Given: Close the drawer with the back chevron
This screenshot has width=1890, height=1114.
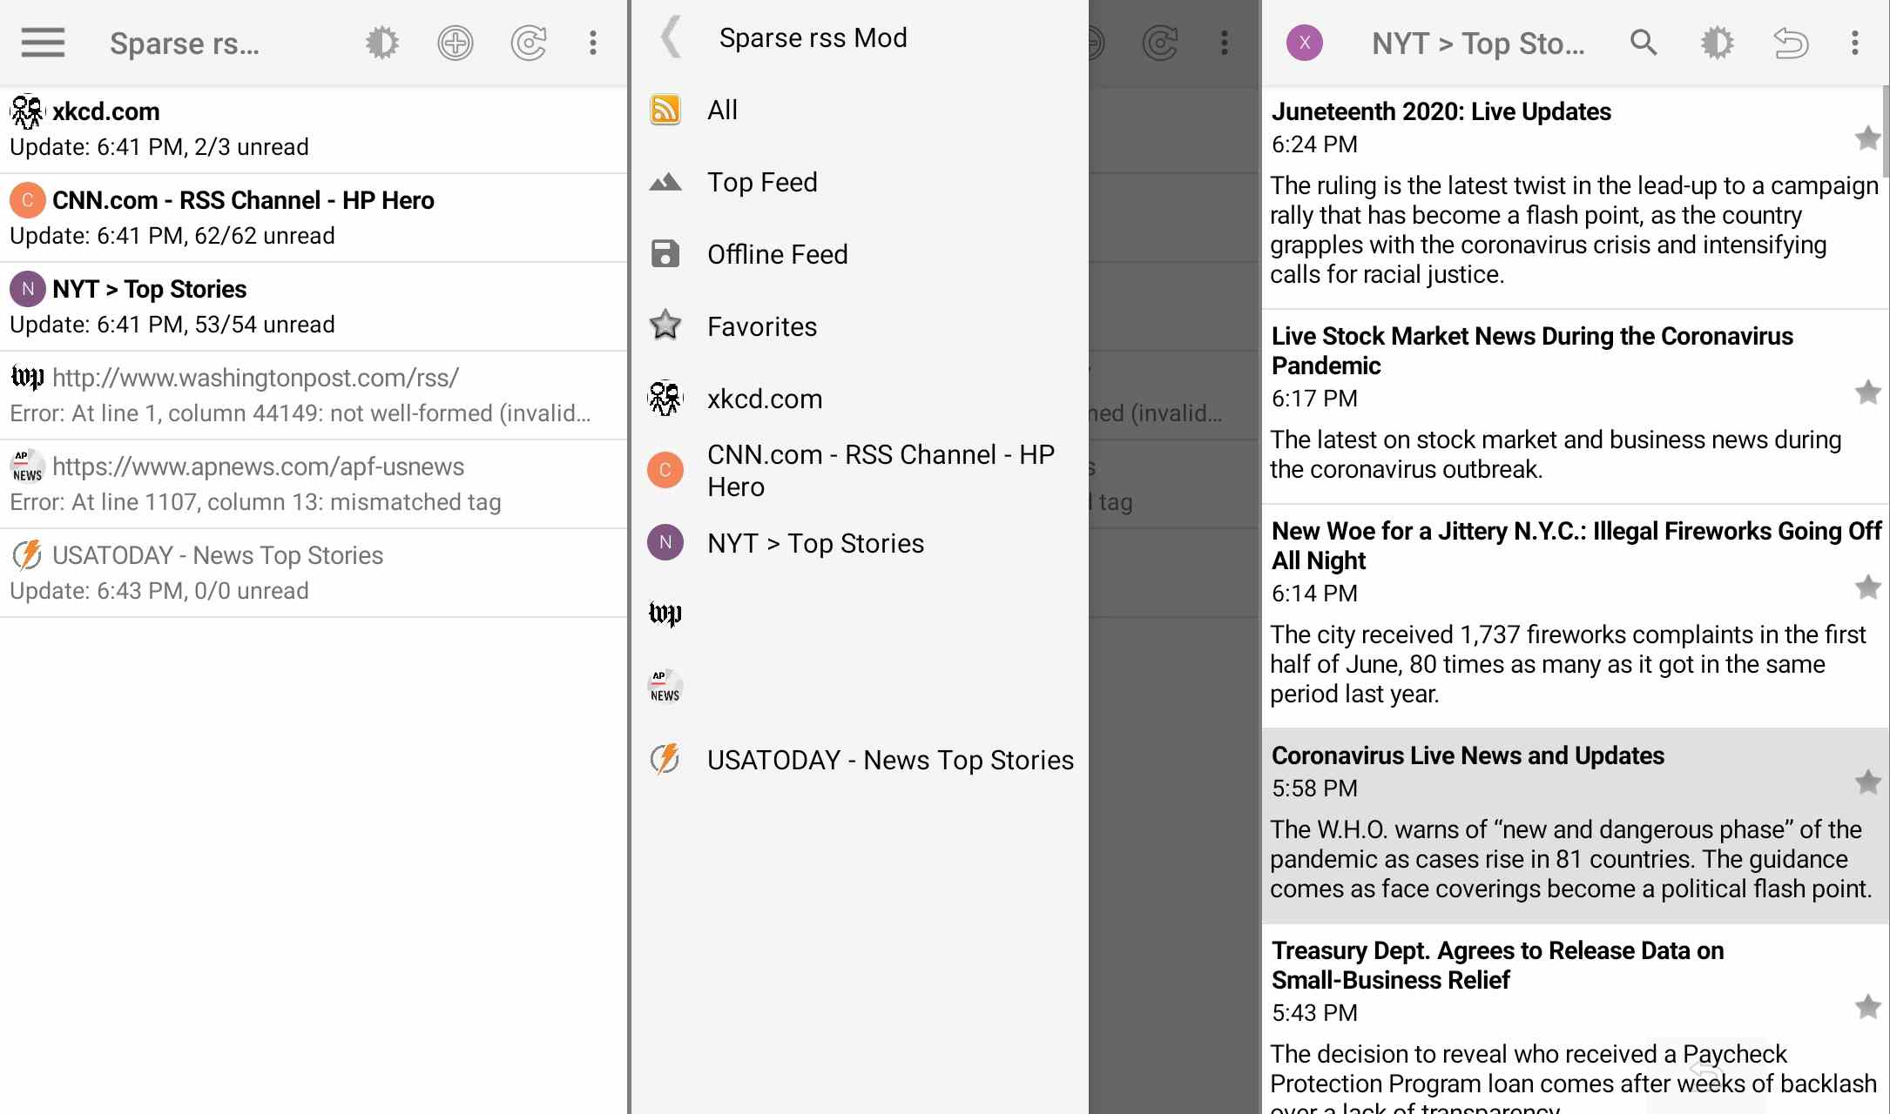Looking at the screenshot, I should (670, 37).
